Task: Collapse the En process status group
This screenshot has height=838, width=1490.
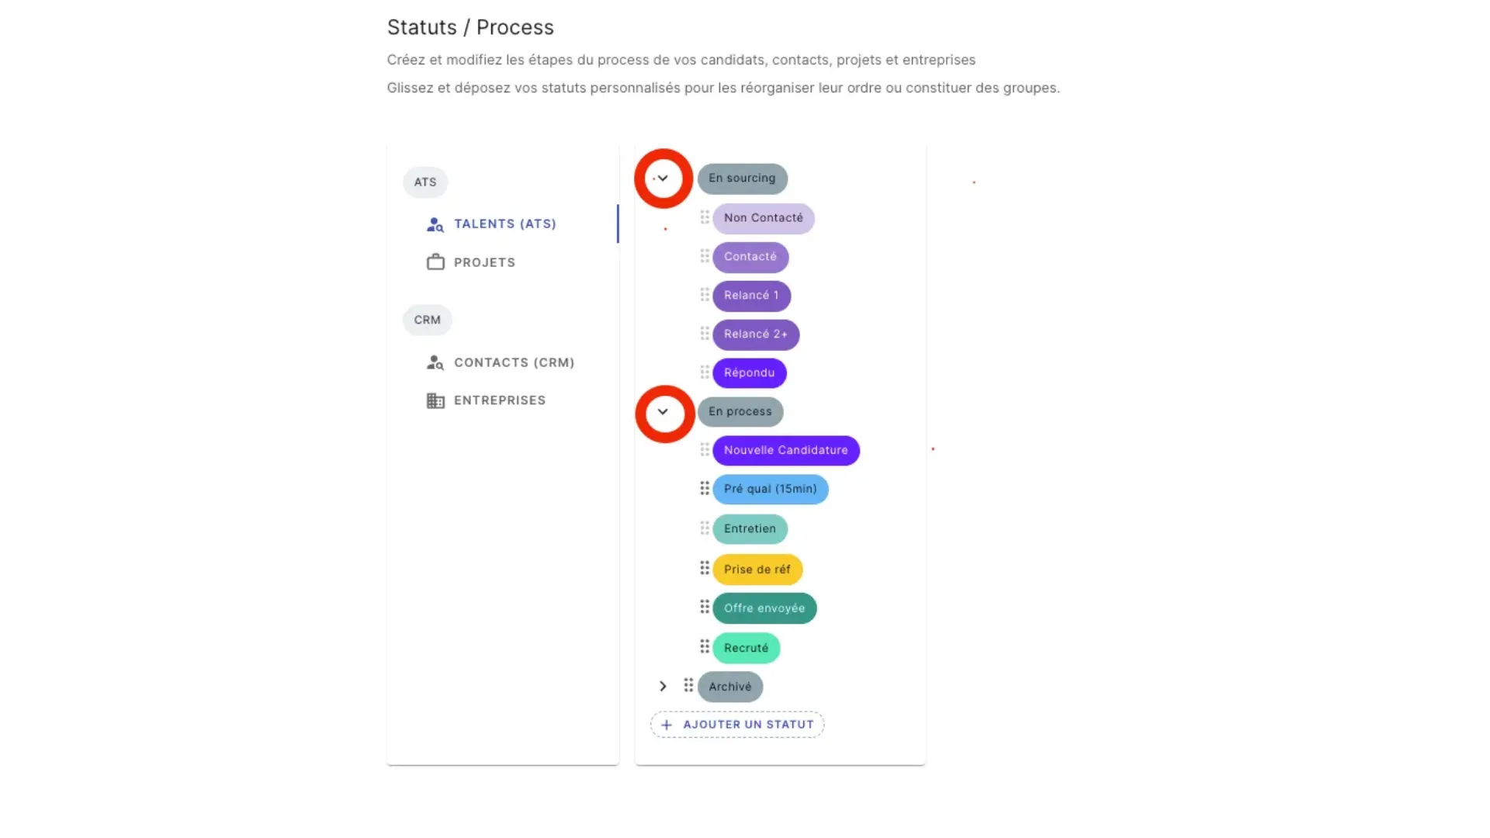Action: pos(664,412)
